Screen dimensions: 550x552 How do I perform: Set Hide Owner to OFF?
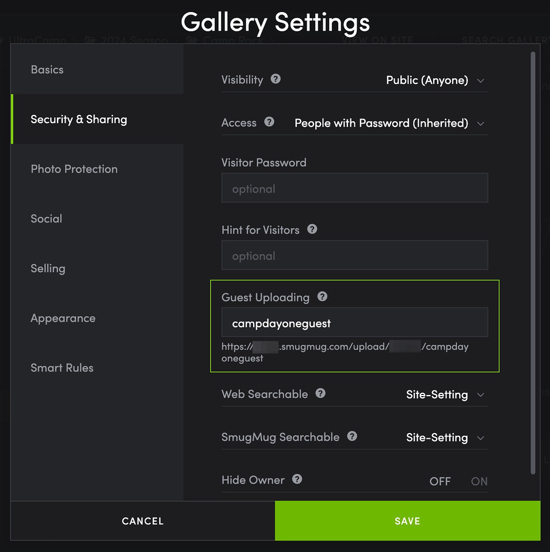click(x=440, y=481)
